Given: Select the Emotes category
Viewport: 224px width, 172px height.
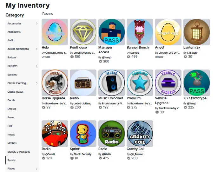Looking at the screenshot, I should (x=12, y=109).
